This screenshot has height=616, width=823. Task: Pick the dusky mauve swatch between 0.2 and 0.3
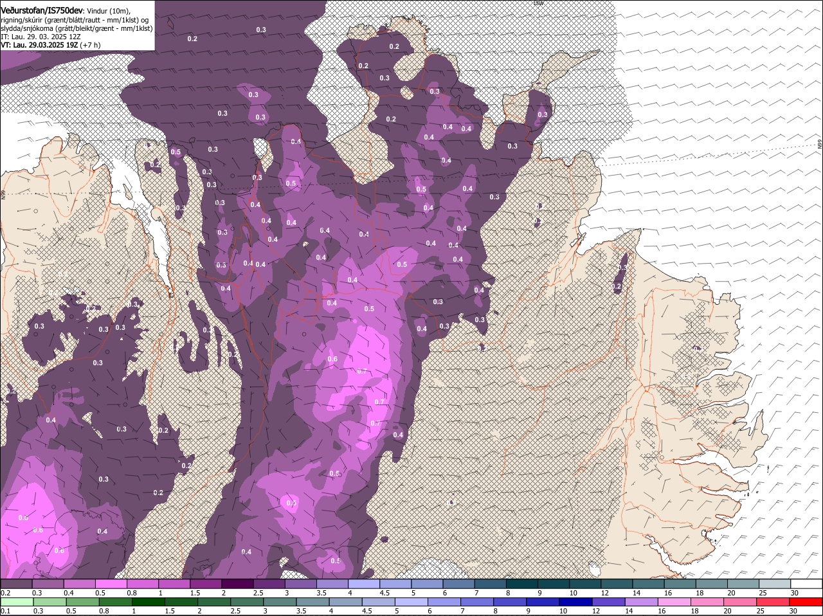click(x=16, y=584)
